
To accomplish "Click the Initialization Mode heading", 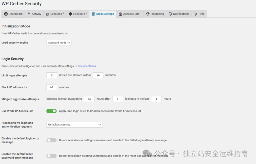I will (16, 26).
